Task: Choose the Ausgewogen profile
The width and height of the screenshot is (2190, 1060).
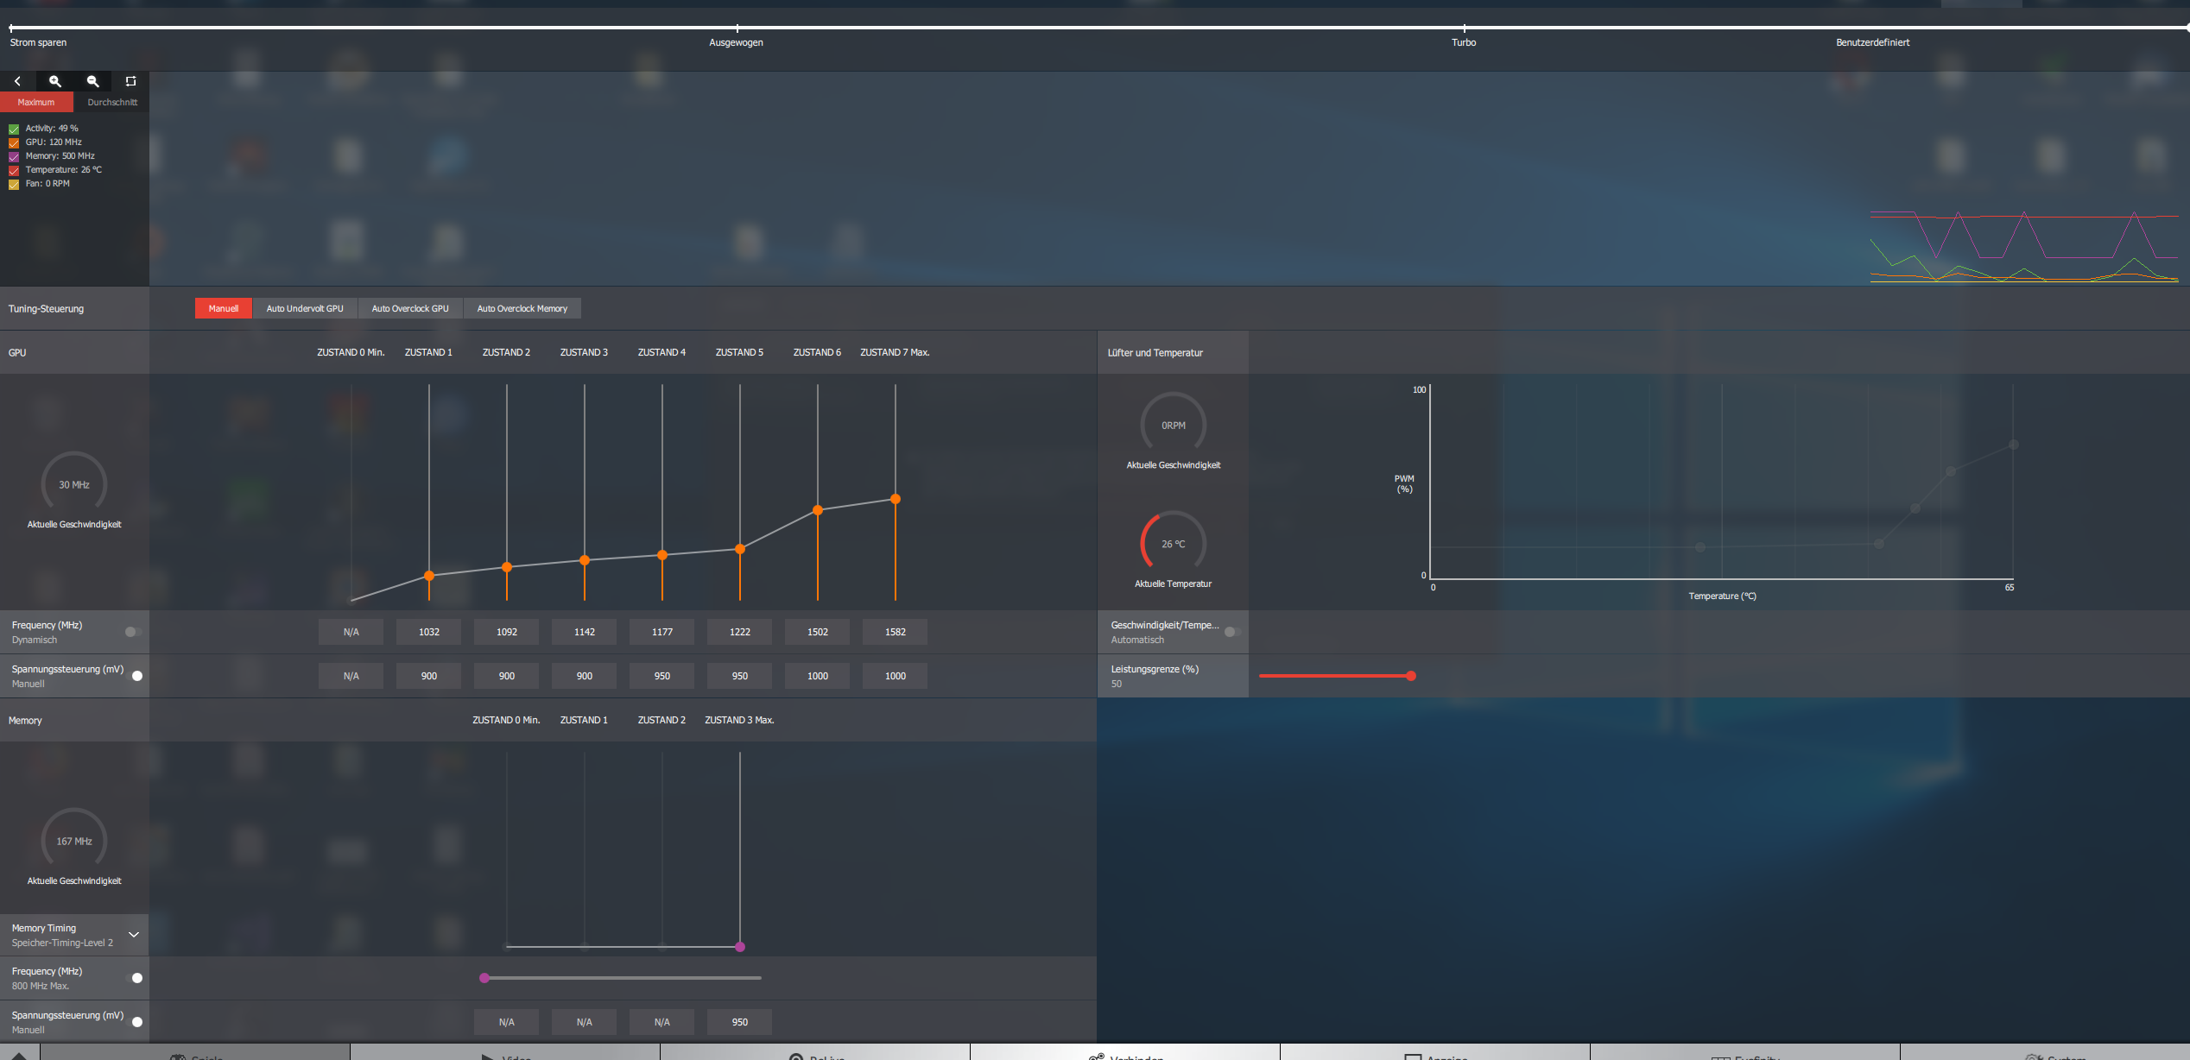Action: tap(736, 42)
